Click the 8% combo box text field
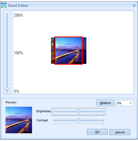 click(x=122, y=103)
